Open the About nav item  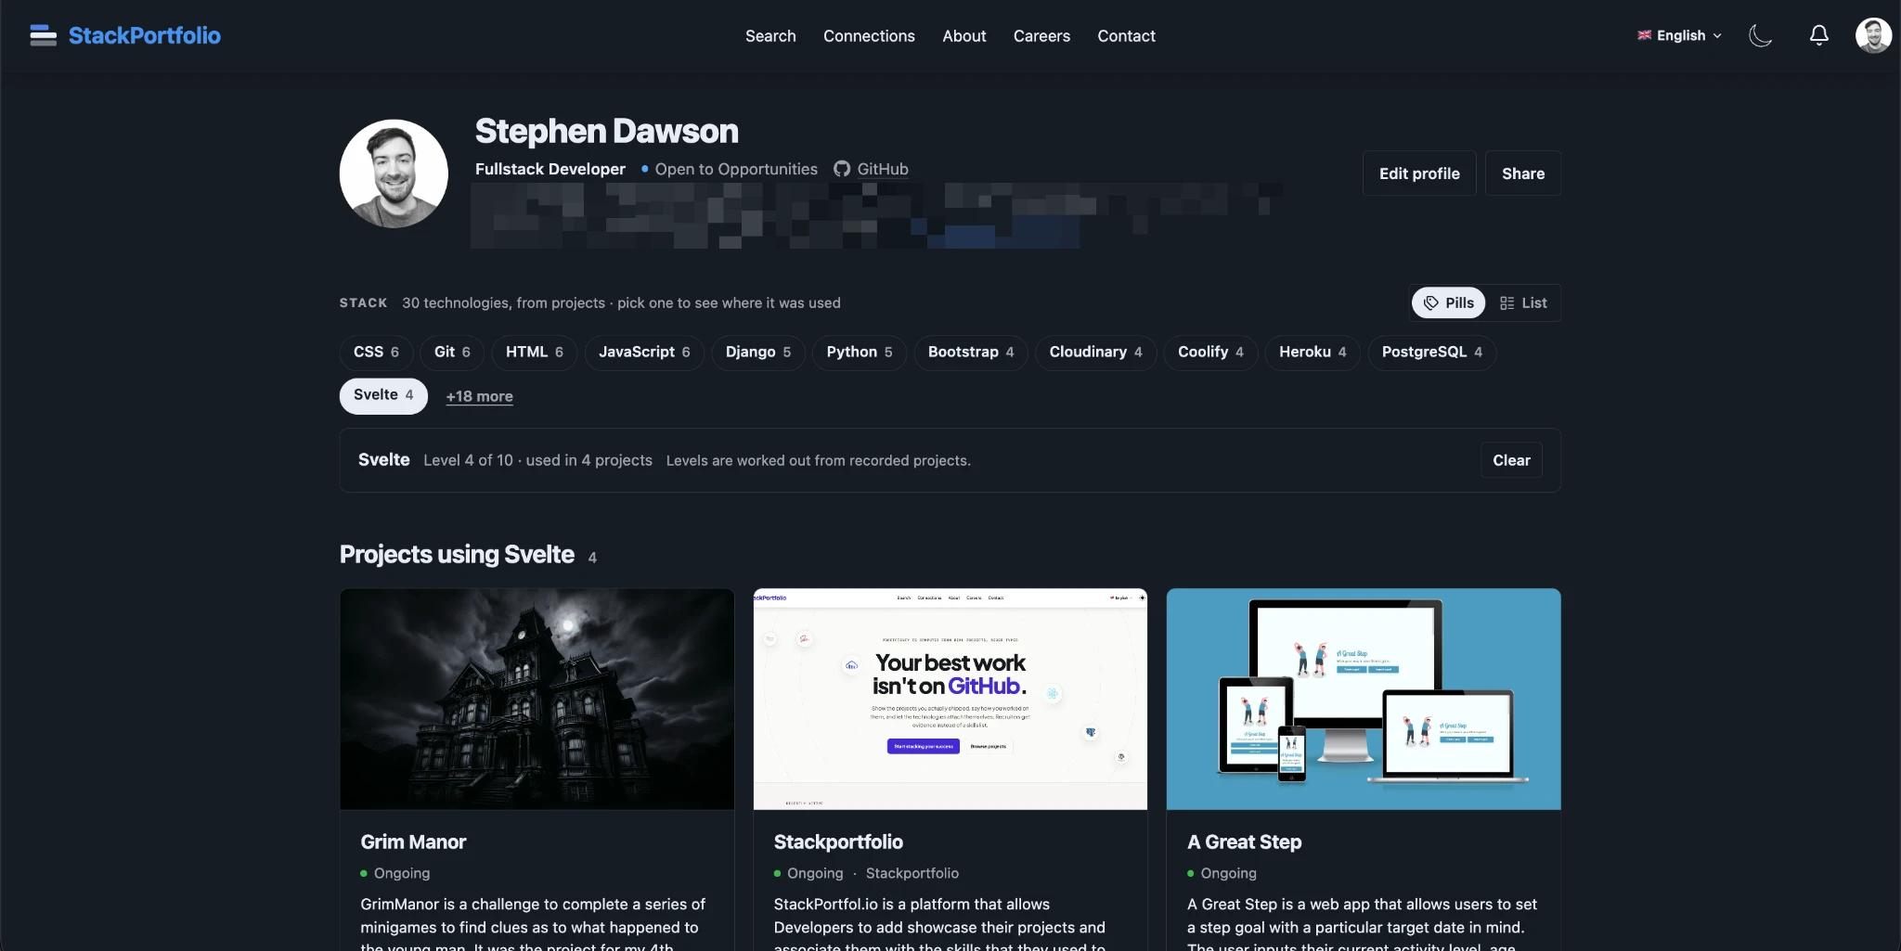click(963, 35)
